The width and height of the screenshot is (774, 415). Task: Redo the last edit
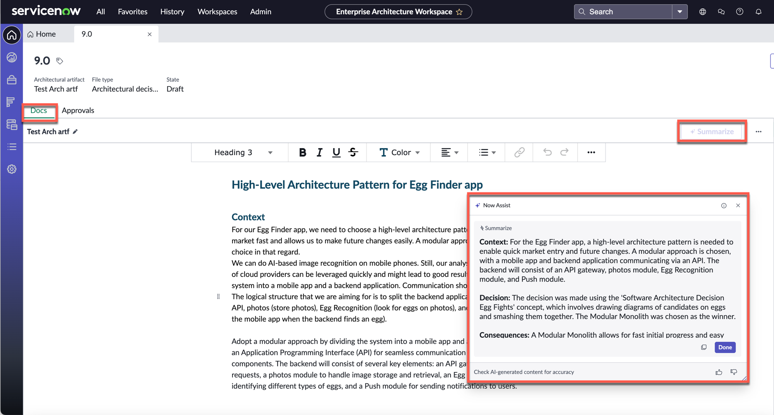564,152
